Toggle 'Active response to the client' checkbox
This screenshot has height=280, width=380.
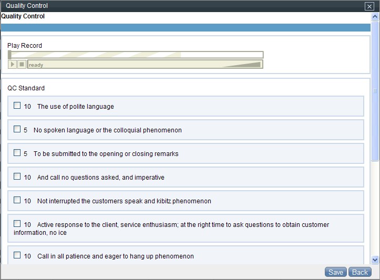tap(17, 224)
